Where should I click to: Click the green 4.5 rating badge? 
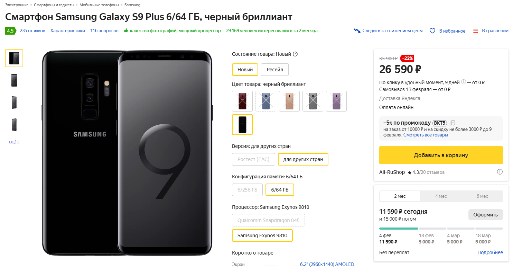point(10,31)
